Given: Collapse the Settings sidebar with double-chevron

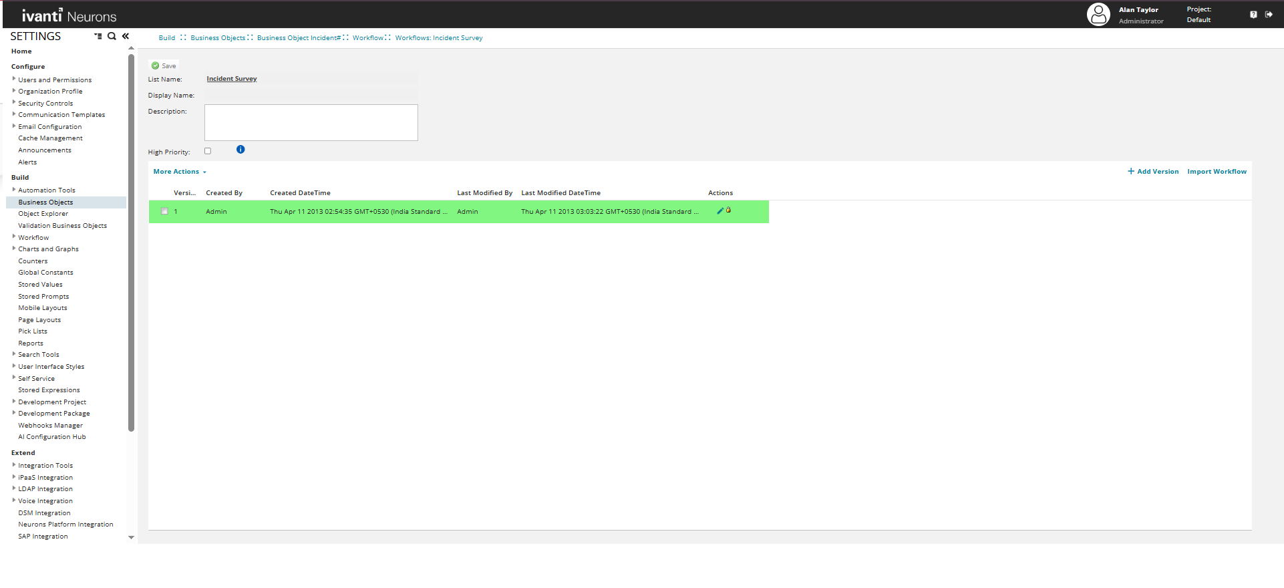Looking at the screenshot, I should [x=126, y=36].
